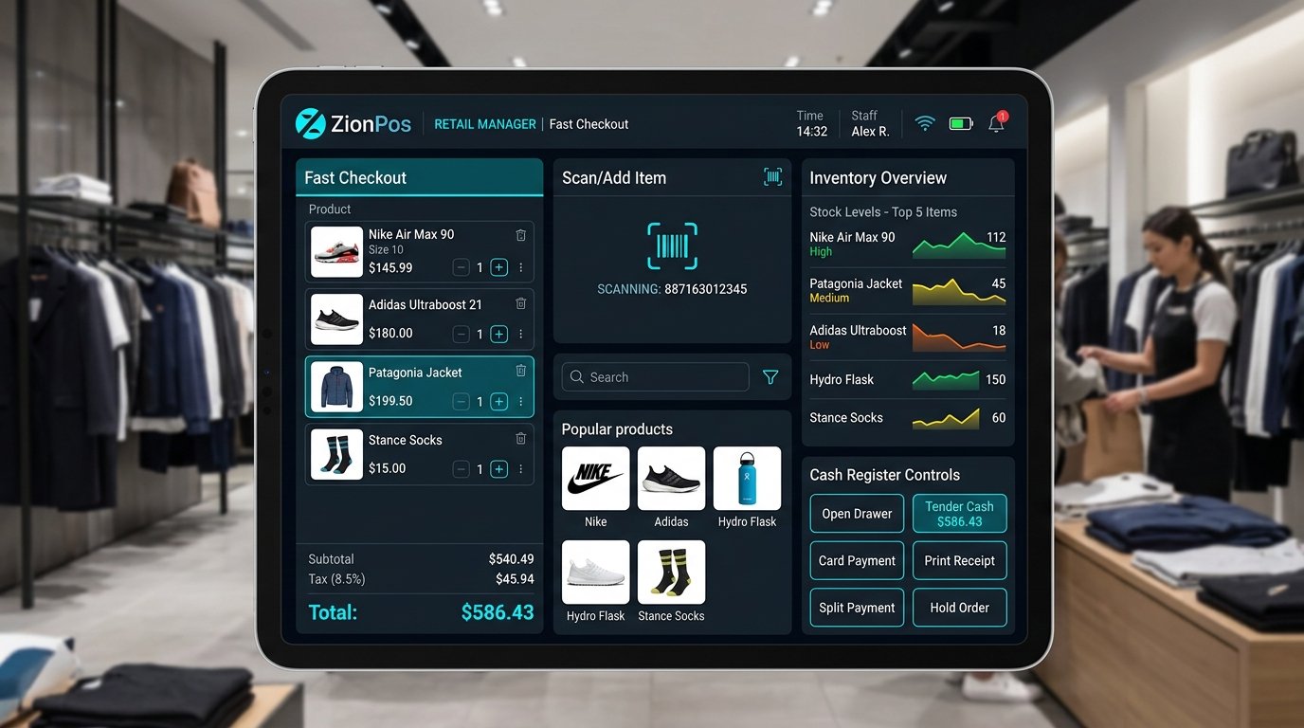Click Nike Air Max 90 stock trend chart

[958, 246]
